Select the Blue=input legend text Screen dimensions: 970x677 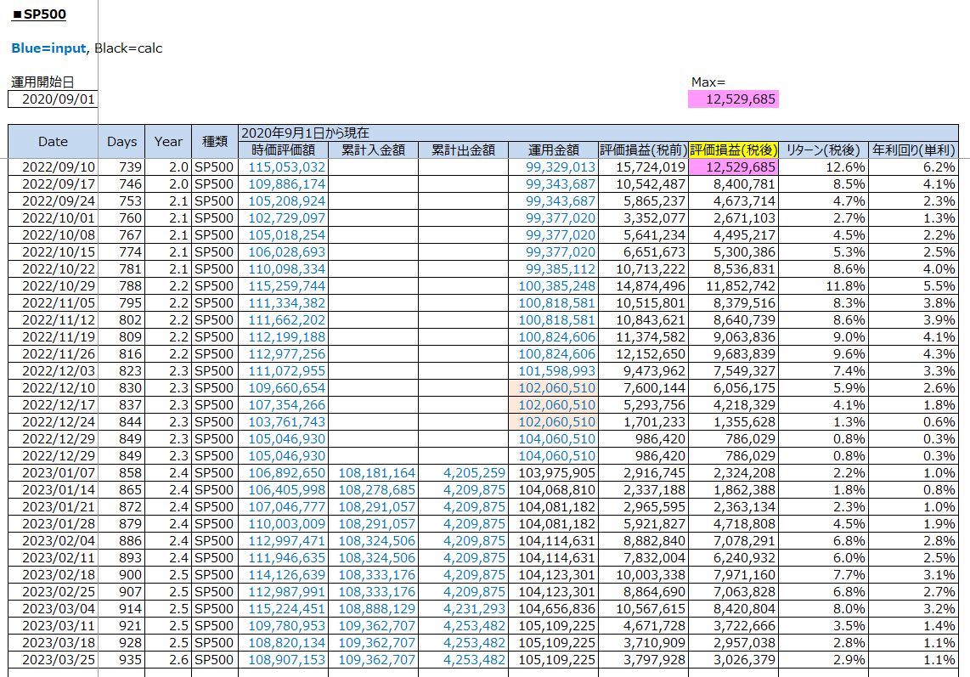48,48
